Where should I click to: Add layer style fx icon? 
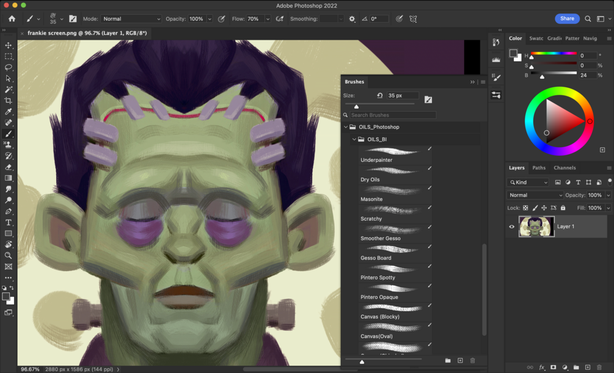coord(542,367)
